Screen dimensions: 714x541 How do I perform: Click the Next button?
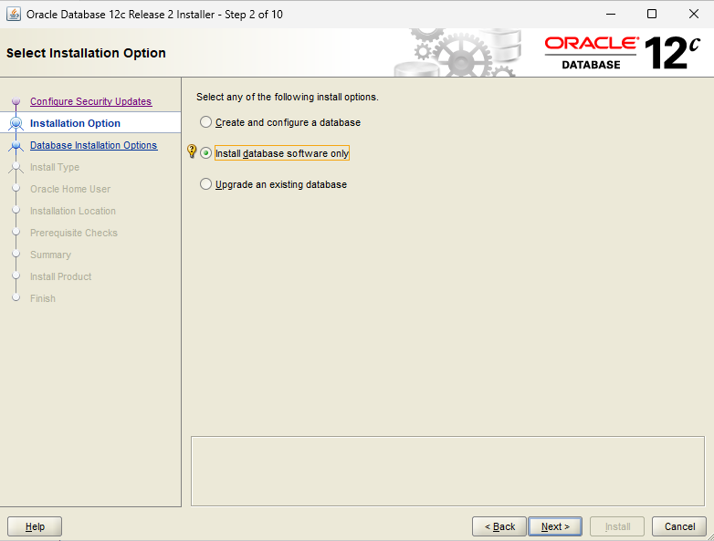click(x=554, y=526)
